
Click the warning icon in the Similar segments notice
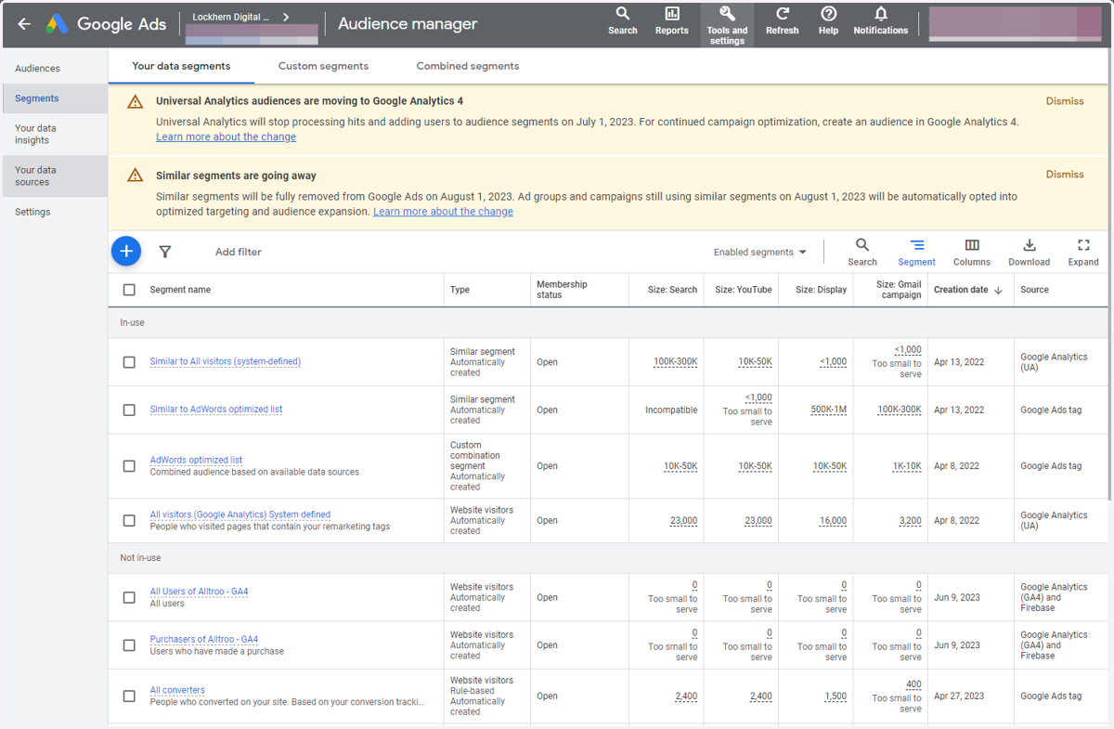(x=136, y=176)
